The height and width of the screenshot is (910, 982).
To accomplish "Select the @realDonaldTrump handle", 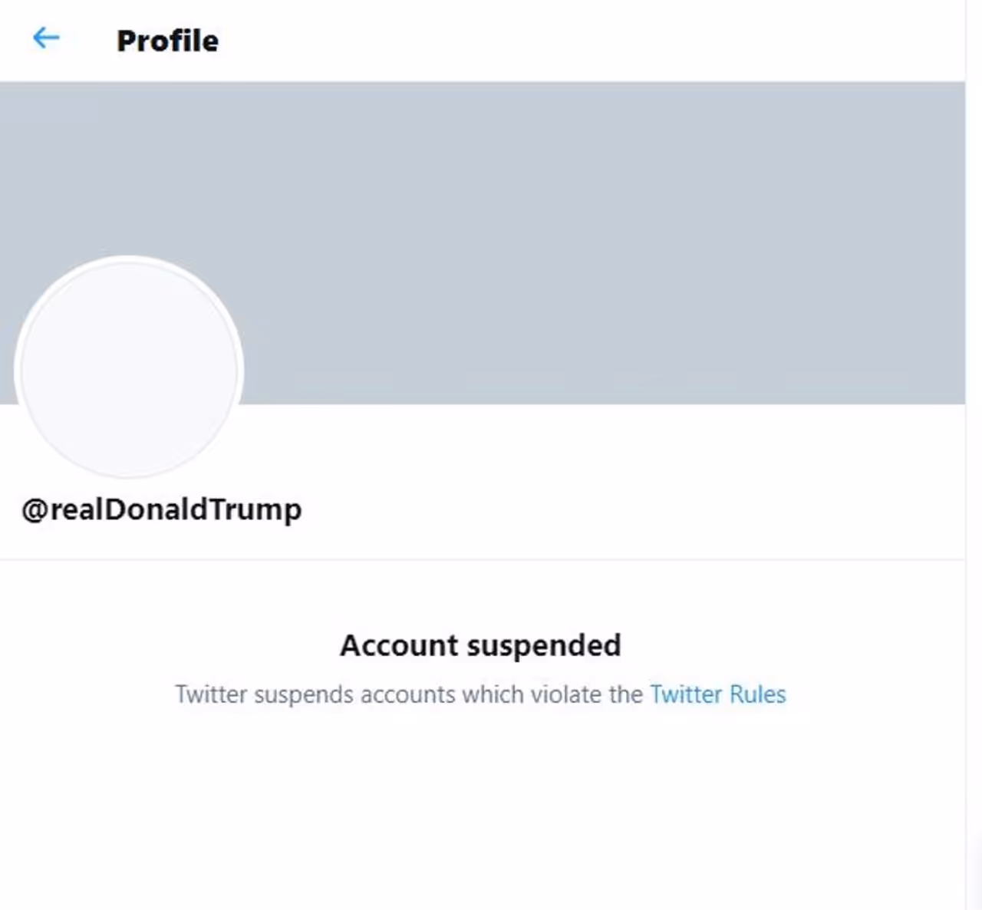I will click(x=162, y=509).
